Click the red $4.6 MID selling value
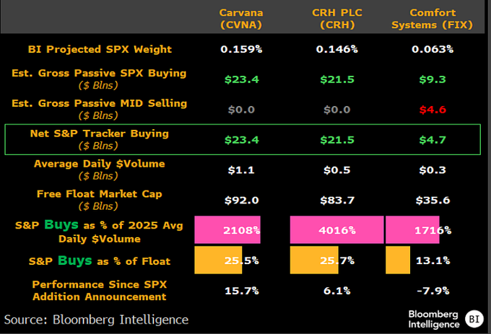 pos(431,110)
